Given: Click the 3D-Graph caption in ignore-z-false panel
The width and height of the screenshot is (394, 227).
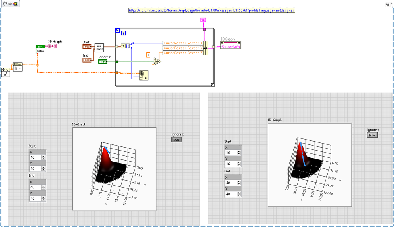Looking at the screenshot, I should 274,120.
